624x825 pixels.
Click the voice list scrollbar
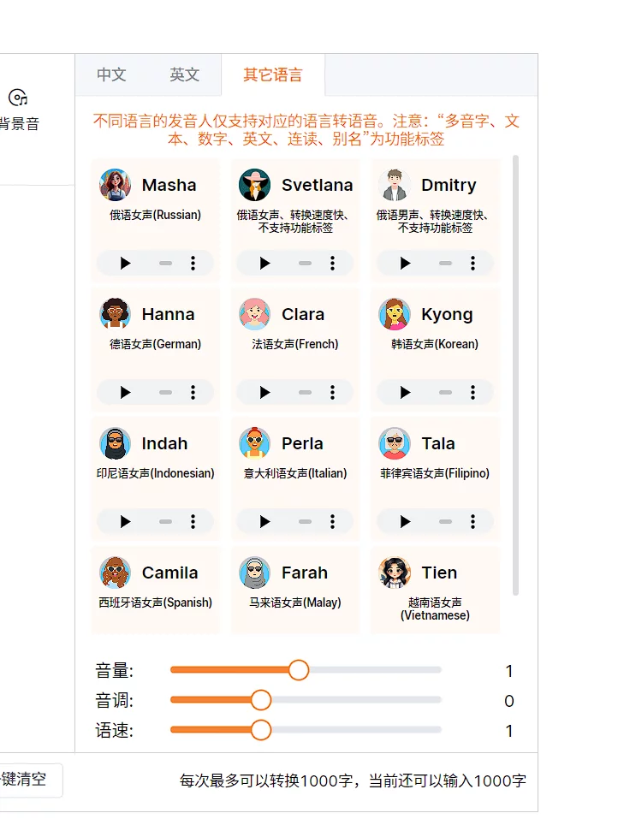(x=515, y=375)
